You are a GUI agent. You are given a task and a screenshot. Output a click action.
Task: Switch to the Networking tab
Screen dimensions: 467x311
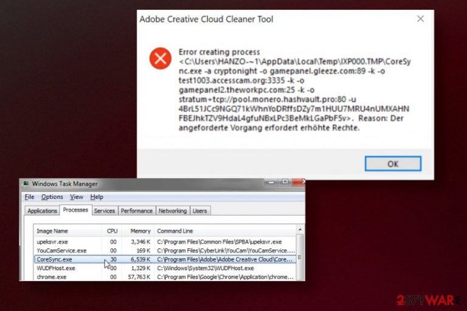pyautogui.click(x=173, y=211)
